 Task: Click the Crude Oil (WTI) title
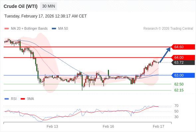(x=21, y=6)
